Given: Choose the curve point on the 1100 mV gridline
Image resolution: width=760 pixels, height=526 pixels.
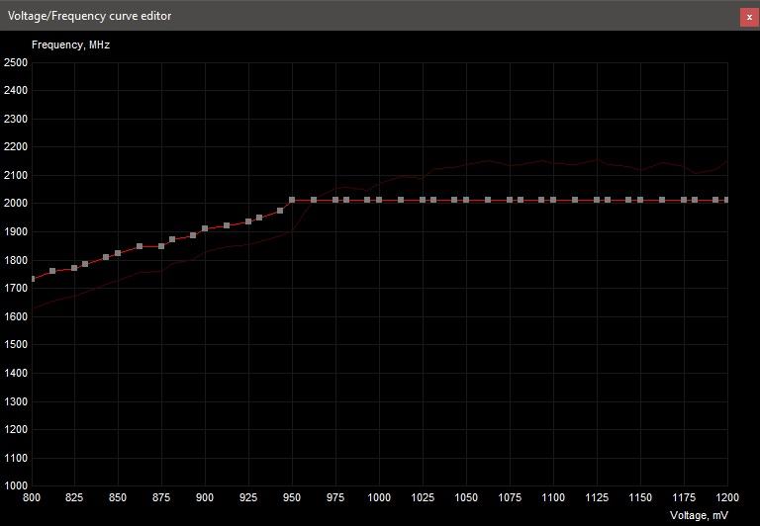Looking at the screenshot, I should [553, 200].
